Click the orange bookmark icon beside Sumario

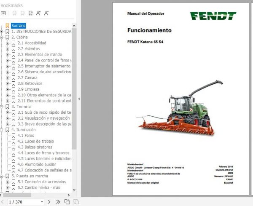click(7, 26)
